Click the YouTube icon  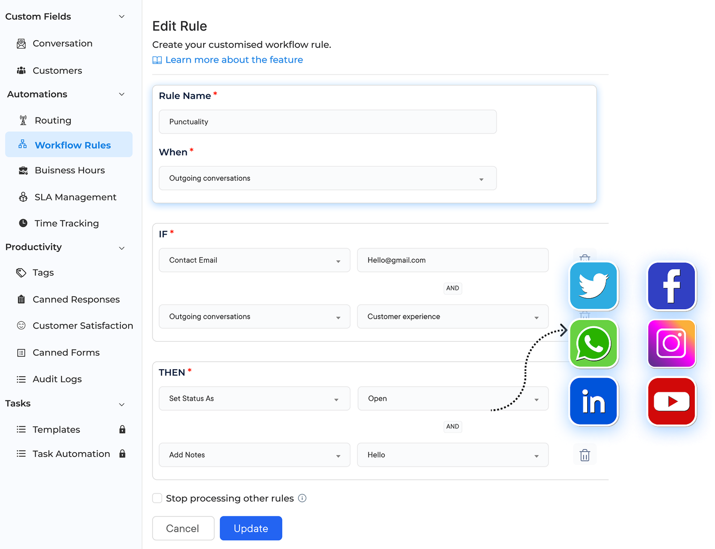click(x=672, y=401)
